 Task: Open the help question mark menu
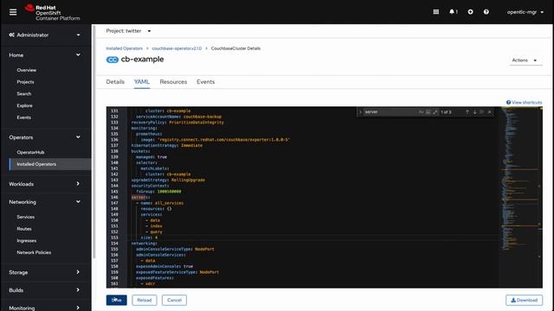coord(486,11)
